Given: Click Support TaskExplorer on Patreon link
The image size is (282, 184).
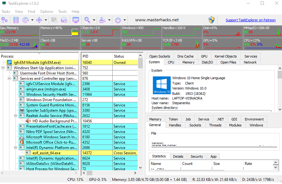Looking at the screenshot, I should point(250,20).
